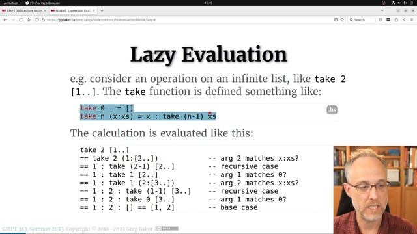Screen dimensions: 417x234
Task: Click the presenter webcam video overlay
Action: point(375,190)
